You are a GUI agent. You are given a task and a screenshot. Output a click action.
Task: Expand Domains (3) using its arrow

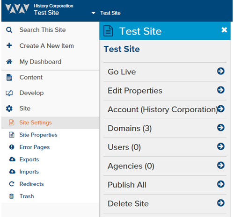point(221,128)
